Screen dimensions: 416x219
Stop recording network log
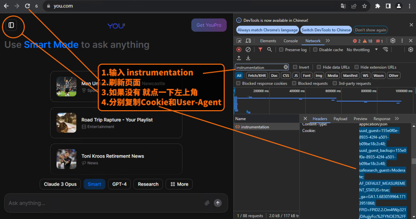pos(239,50)
